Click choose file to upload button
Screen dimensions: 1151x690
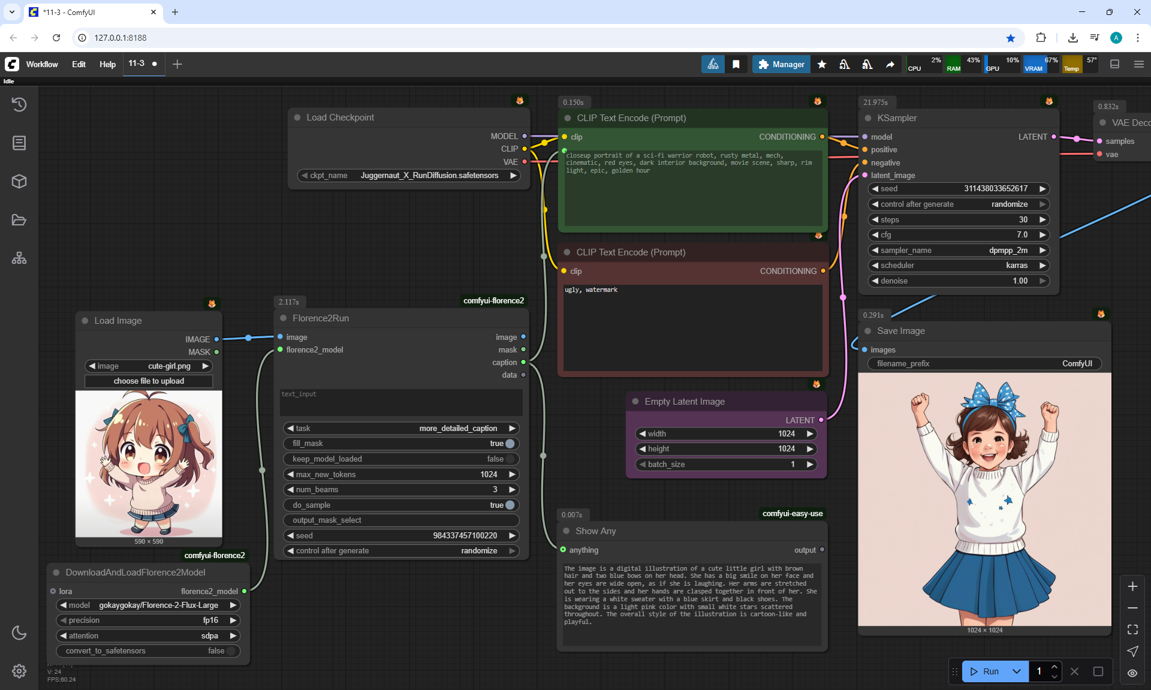click(149, 381)
